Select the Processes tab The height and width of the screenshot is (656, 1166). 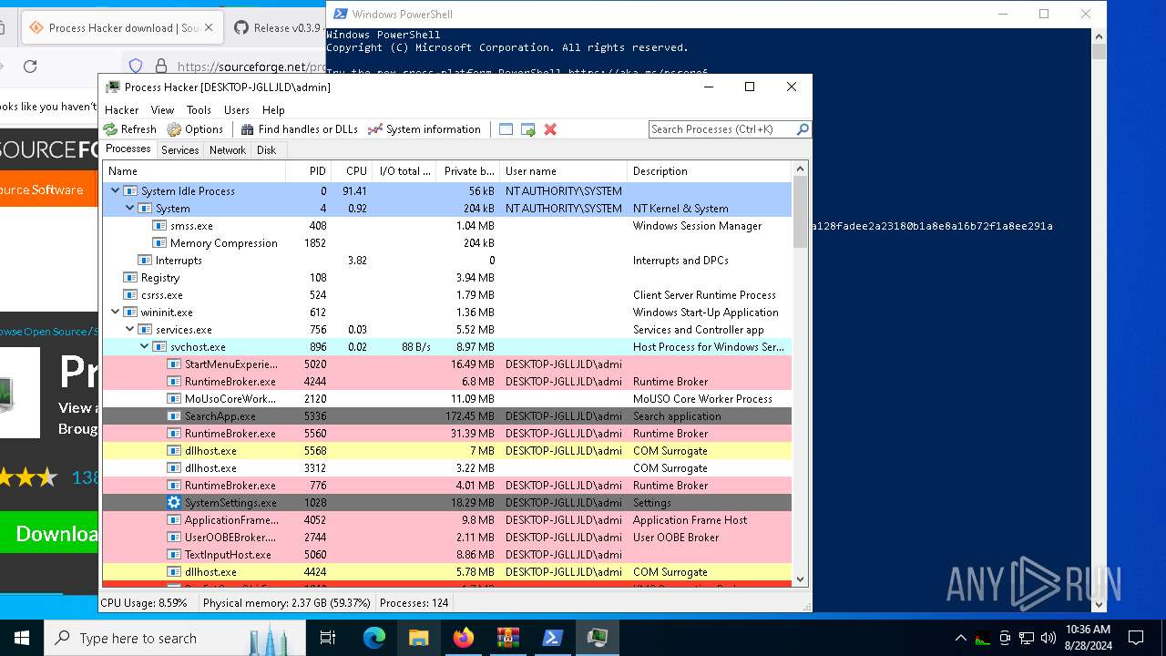(128, 149)
